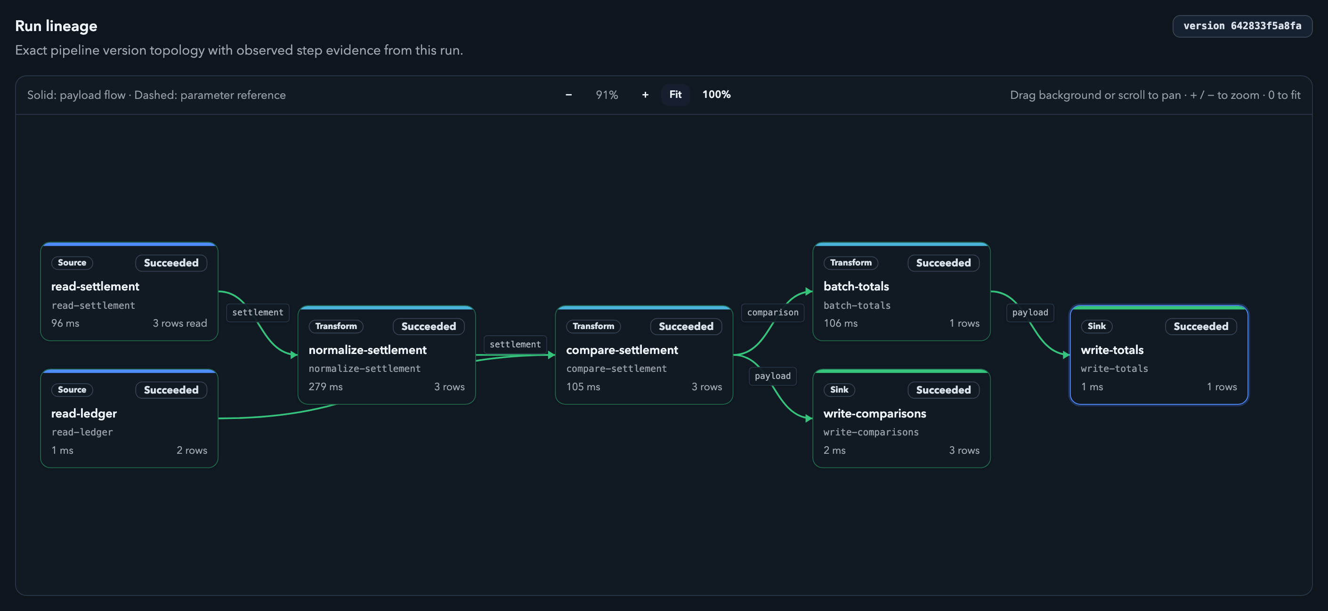Screen dimensions: 1328x611
Task: Click the Succeeded badge on read-ledger
Action: pos(171,390)
